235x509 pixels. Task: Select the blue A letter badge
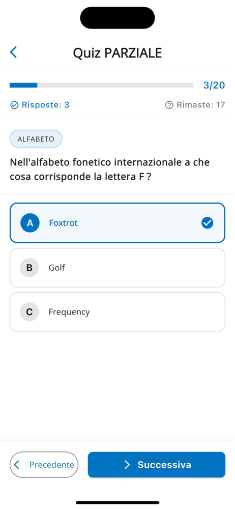tap(30, 223)
